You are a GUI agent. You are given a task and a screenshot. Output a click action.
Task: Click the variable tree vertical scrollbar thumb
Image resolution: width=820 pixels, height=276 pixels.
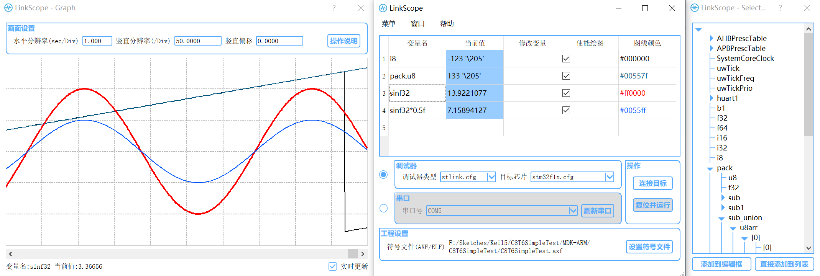(x=808, y=84)
